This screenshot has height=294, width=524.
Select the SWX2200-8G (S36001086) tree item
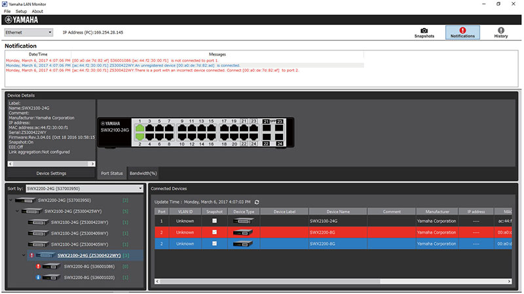89,267
